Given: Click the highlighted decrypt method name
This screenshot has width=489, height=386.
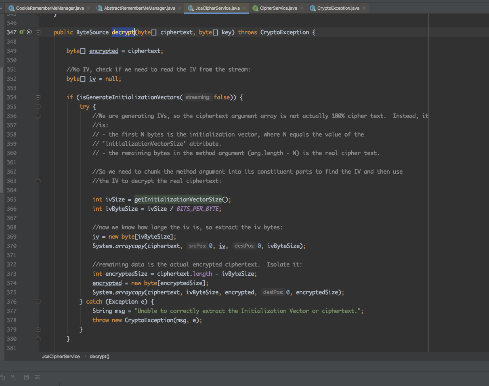Looking at the screenshot, I should [123, 32].
